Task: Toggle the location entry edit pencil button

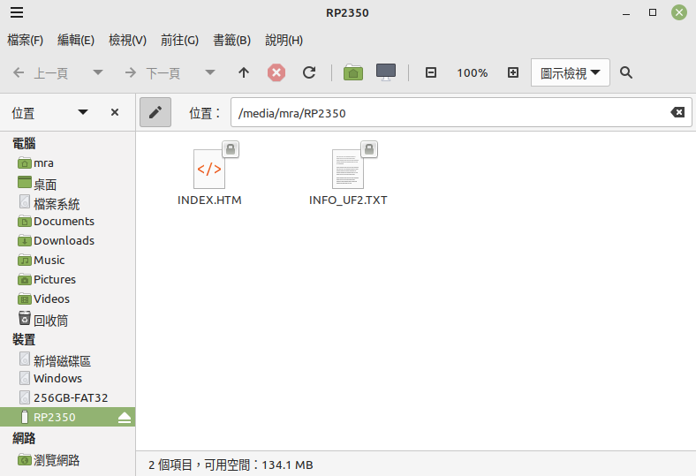Action: [155, 112]
